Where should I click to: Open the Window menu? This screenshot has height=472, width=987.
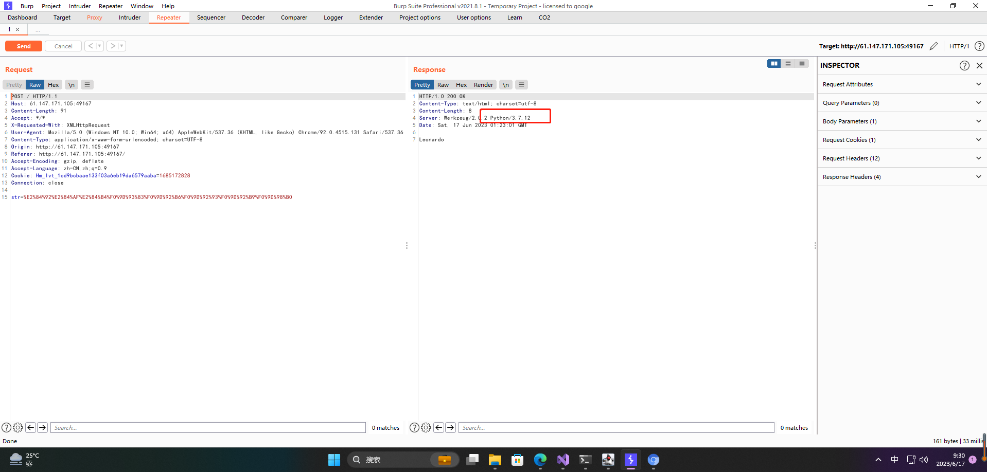pyautogui.click(x=142, y=6)
